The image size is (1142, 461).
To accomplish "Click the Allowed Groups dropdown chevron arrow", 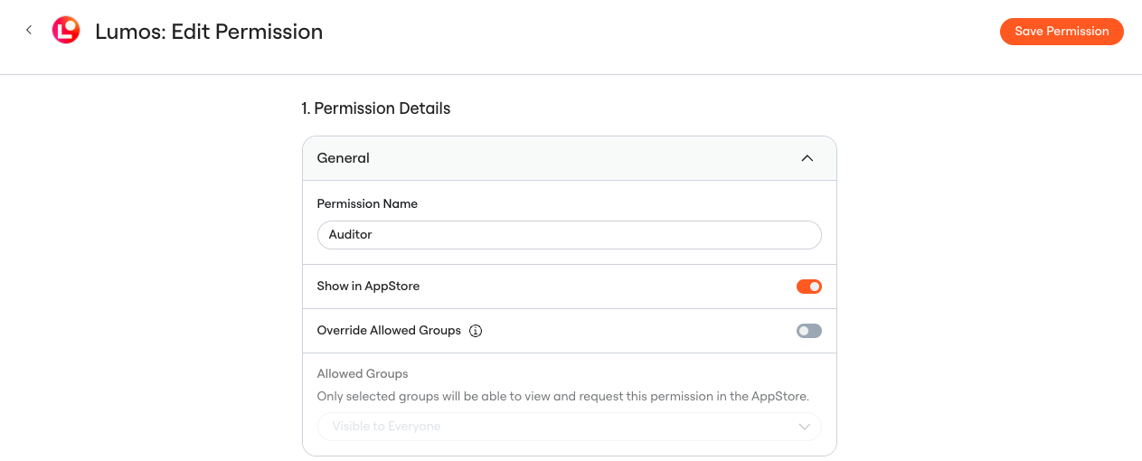I will 804,427.
